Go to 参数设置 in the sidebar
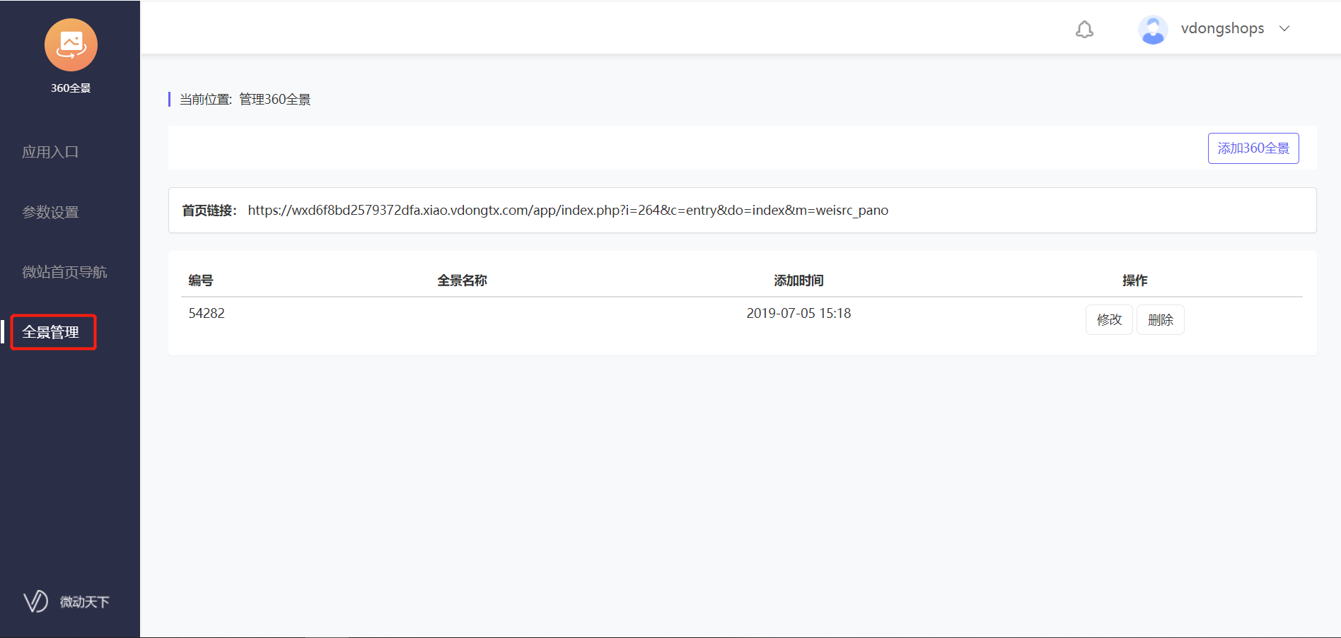 (50, 212)
